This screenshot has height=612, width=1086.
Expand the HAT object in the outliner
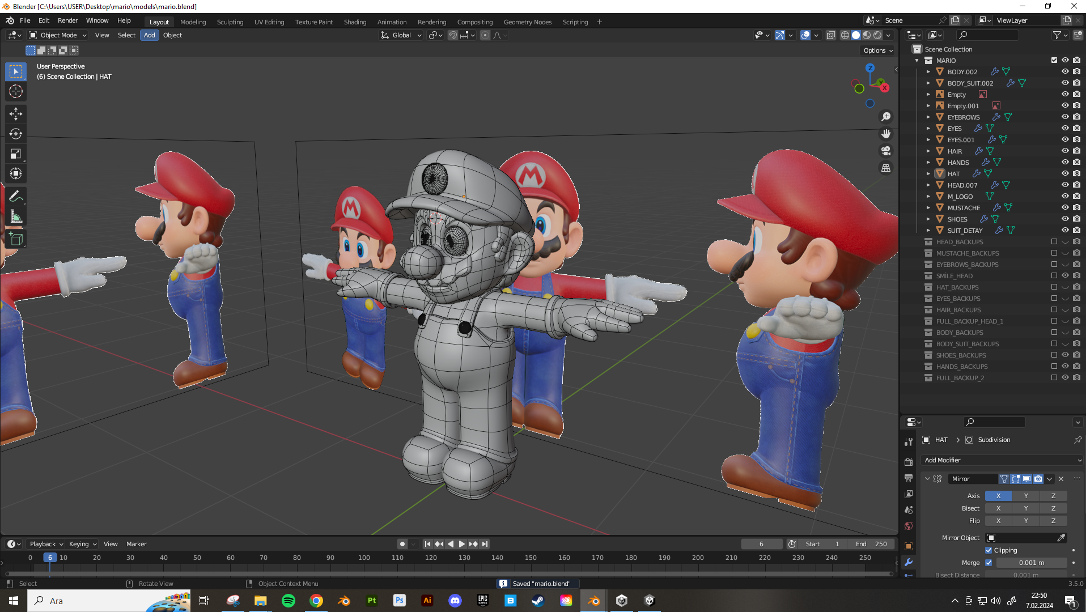[x=928, y=173]
